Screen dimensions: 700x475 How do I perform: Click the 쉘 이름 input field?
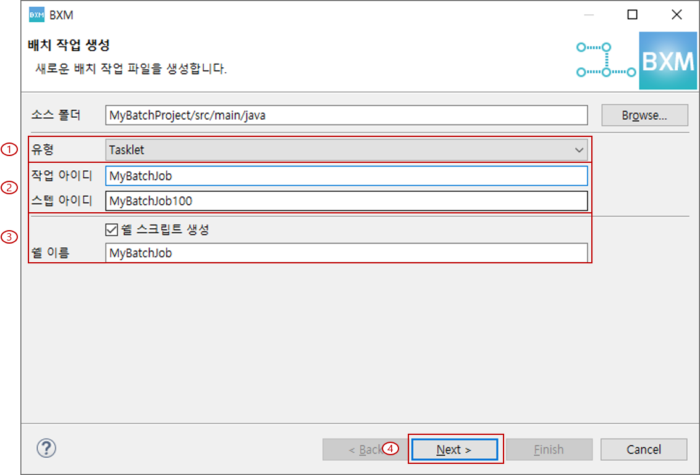pos(346,253)
